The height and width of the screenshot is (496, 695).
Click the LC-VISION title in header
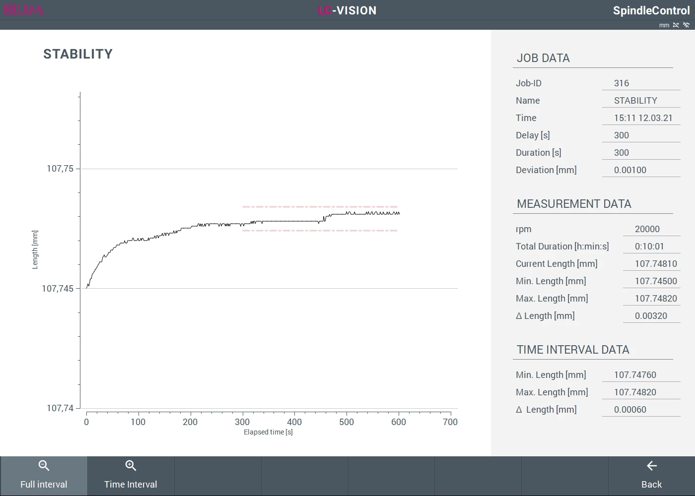click(x=347, y=10)
